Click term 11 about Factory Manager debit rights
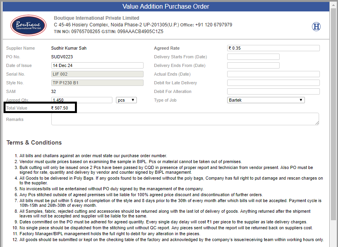Screen dimensions: 338x247 (110, 234)
